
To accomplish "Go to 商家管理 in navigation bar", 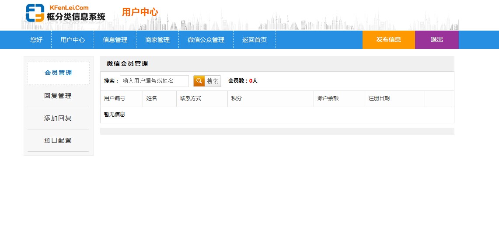I will 157,40.
